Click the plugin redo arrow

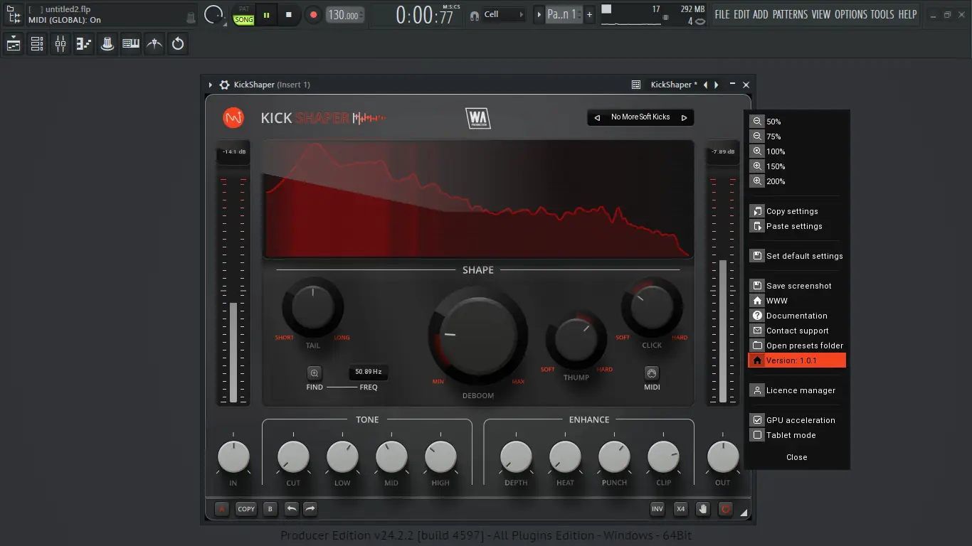(310, 509)
